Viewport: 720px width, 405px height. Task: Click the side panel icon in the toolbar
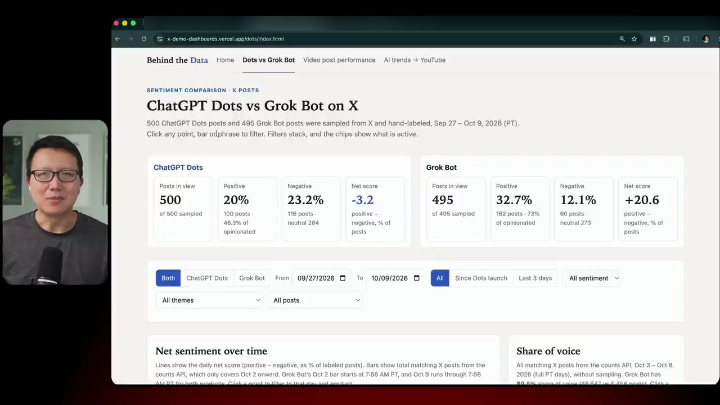point(652,39)
